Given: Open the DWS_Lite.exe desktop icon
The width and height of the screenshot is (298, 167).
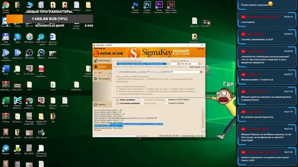Looking at the screenshot, I should (x=41, y=134).
